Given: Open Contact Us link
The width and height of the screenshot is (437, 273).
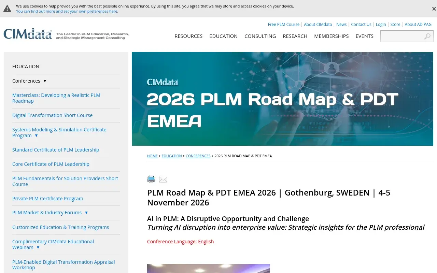Looking at the screenshot, I should click(x=361, y=25).
